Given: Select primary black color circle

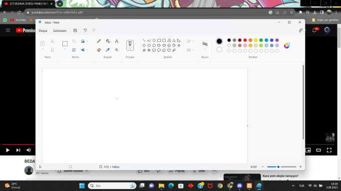Looking at the screenshot, I should pos(219,41).
